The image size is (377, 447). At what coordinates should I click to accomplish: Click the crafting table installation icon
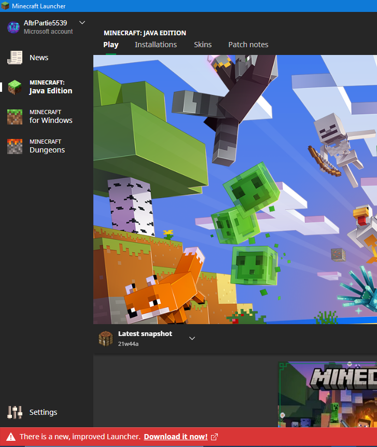pyautogui.click(x=106, y=339)
